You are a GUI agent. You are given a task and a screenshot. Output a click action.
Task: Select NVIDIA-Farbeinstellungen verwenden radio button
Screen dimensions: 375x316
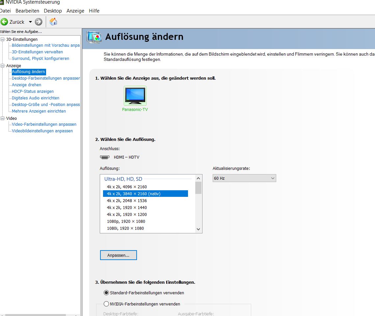pos(106,304)
